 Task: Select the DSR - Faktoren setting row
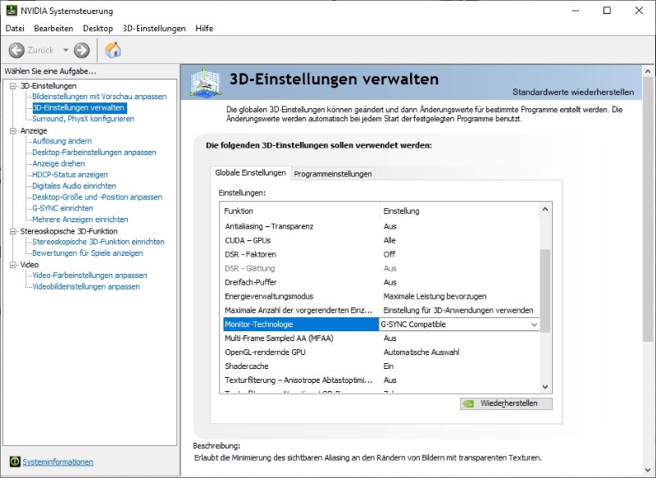381,254
